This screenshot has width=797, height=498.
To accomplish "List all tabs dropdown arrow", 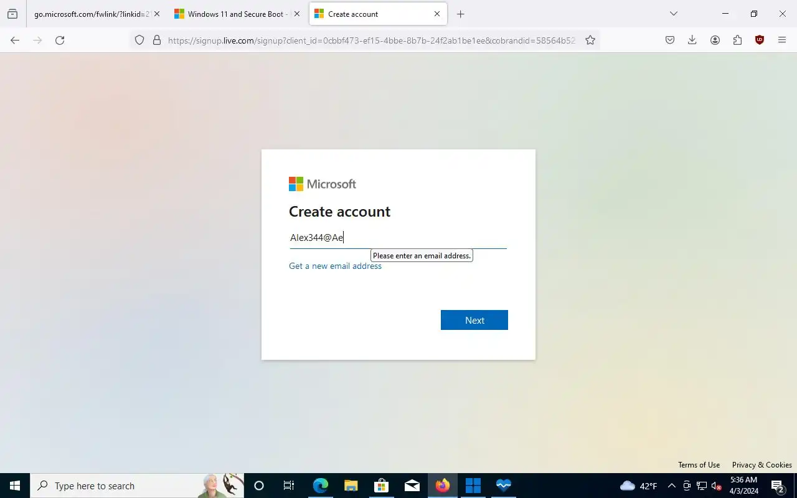I will coord(673,14).
